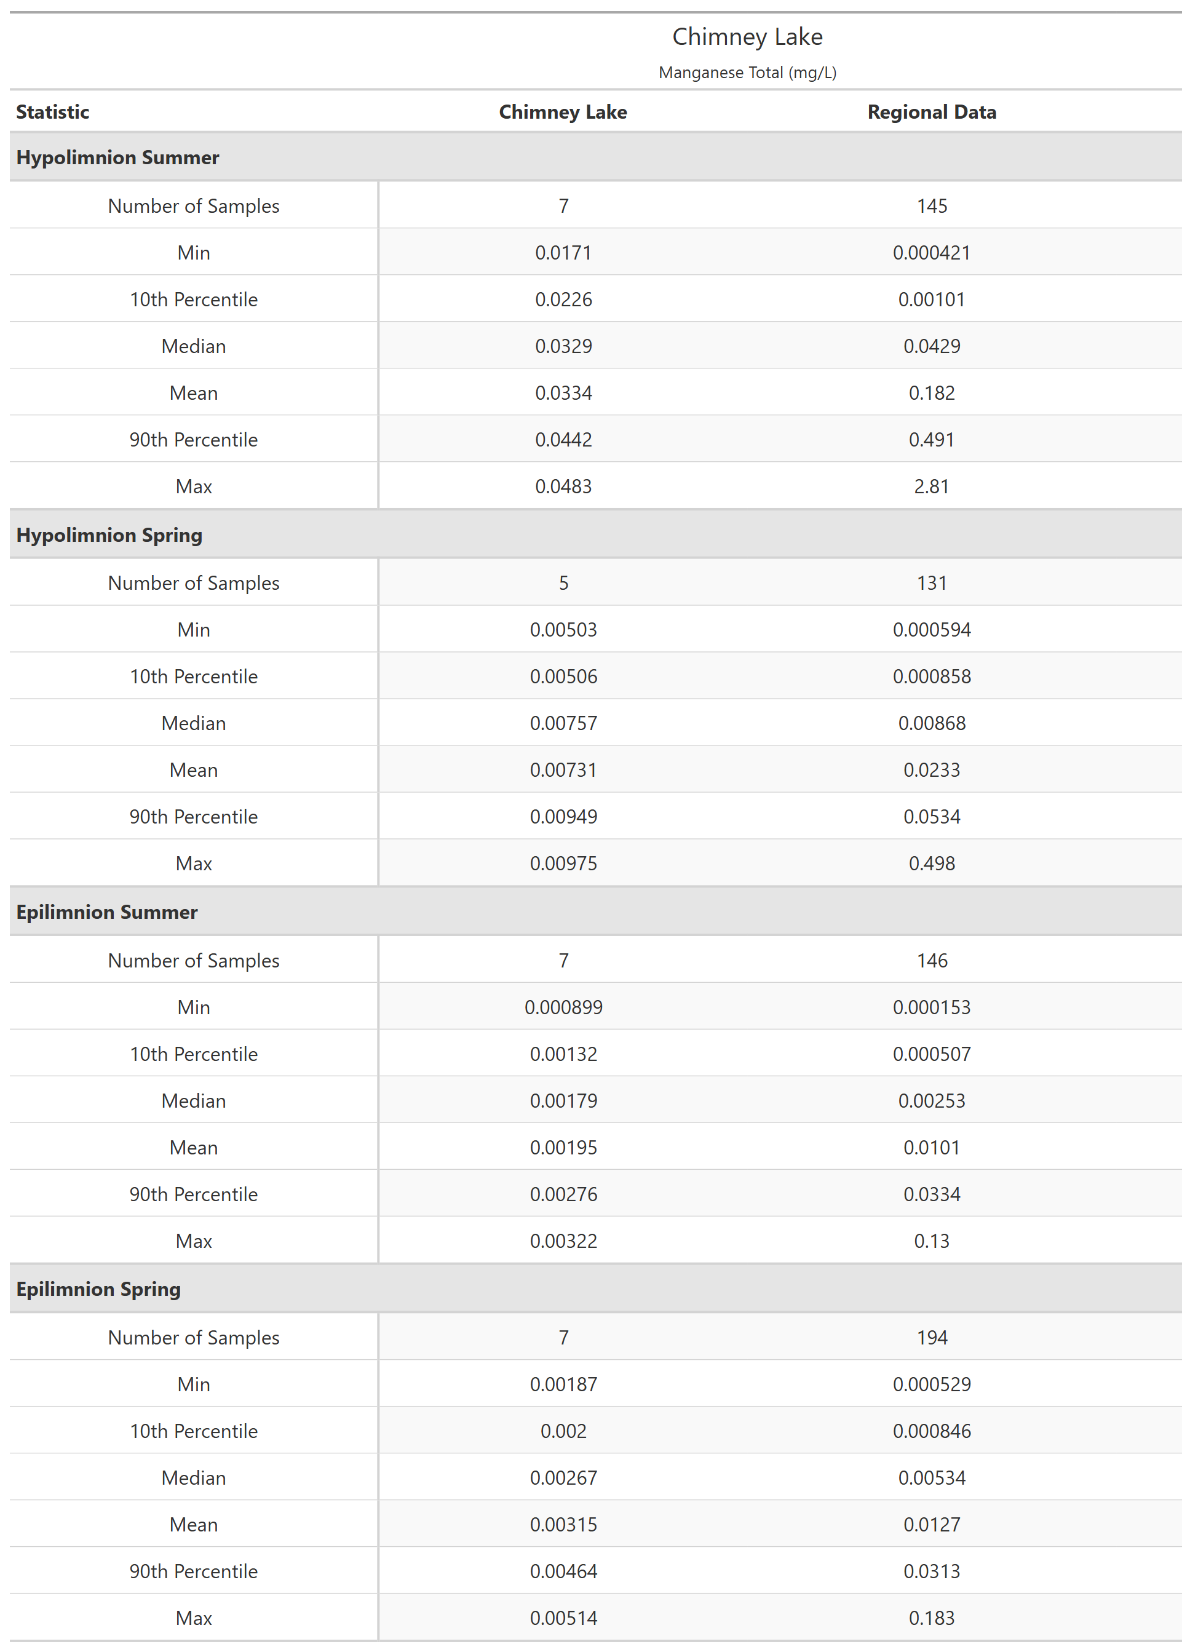Select the 2.81 regional max value
The width and height of the screenshot is (1182, 1652).
pos(932,486)
